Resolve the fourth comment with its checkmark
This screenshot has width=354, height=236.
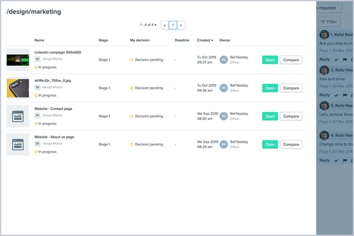[336, 160]
